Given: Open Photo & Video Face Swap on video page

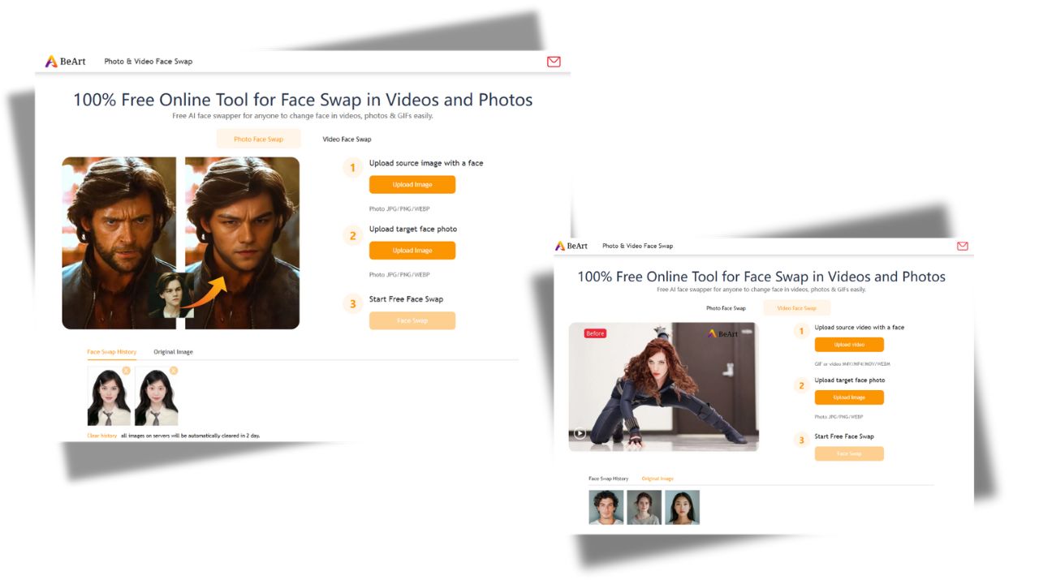Looking at the screenshot, I should (x=637, y=246).
